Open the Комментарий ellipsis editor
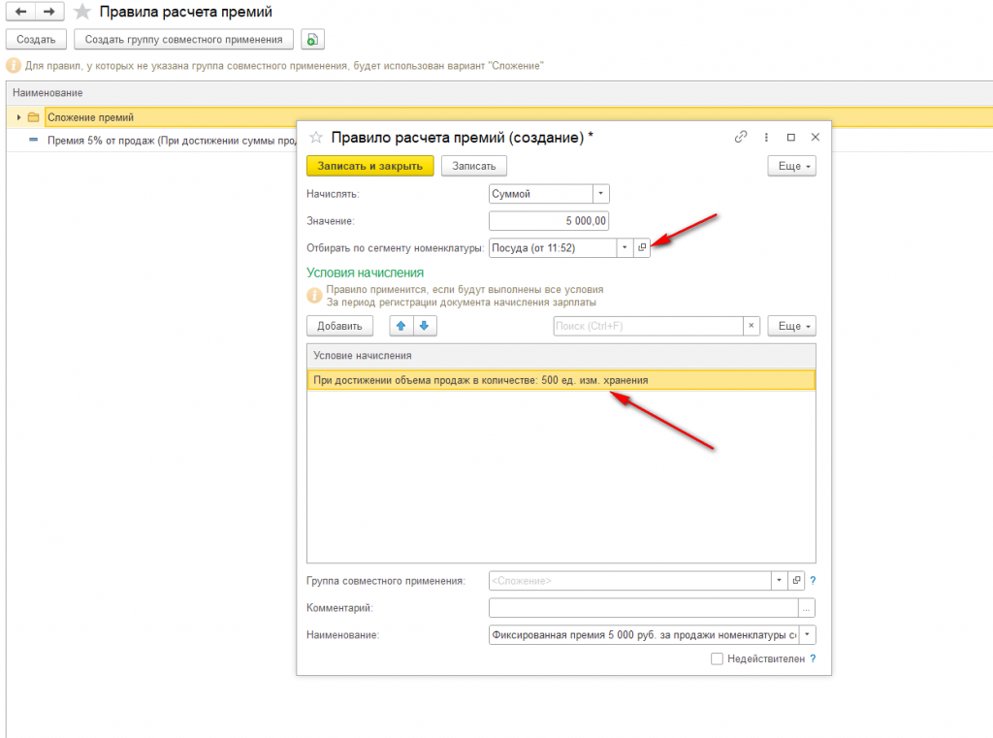The image size is (993, 738). point(806,608)
